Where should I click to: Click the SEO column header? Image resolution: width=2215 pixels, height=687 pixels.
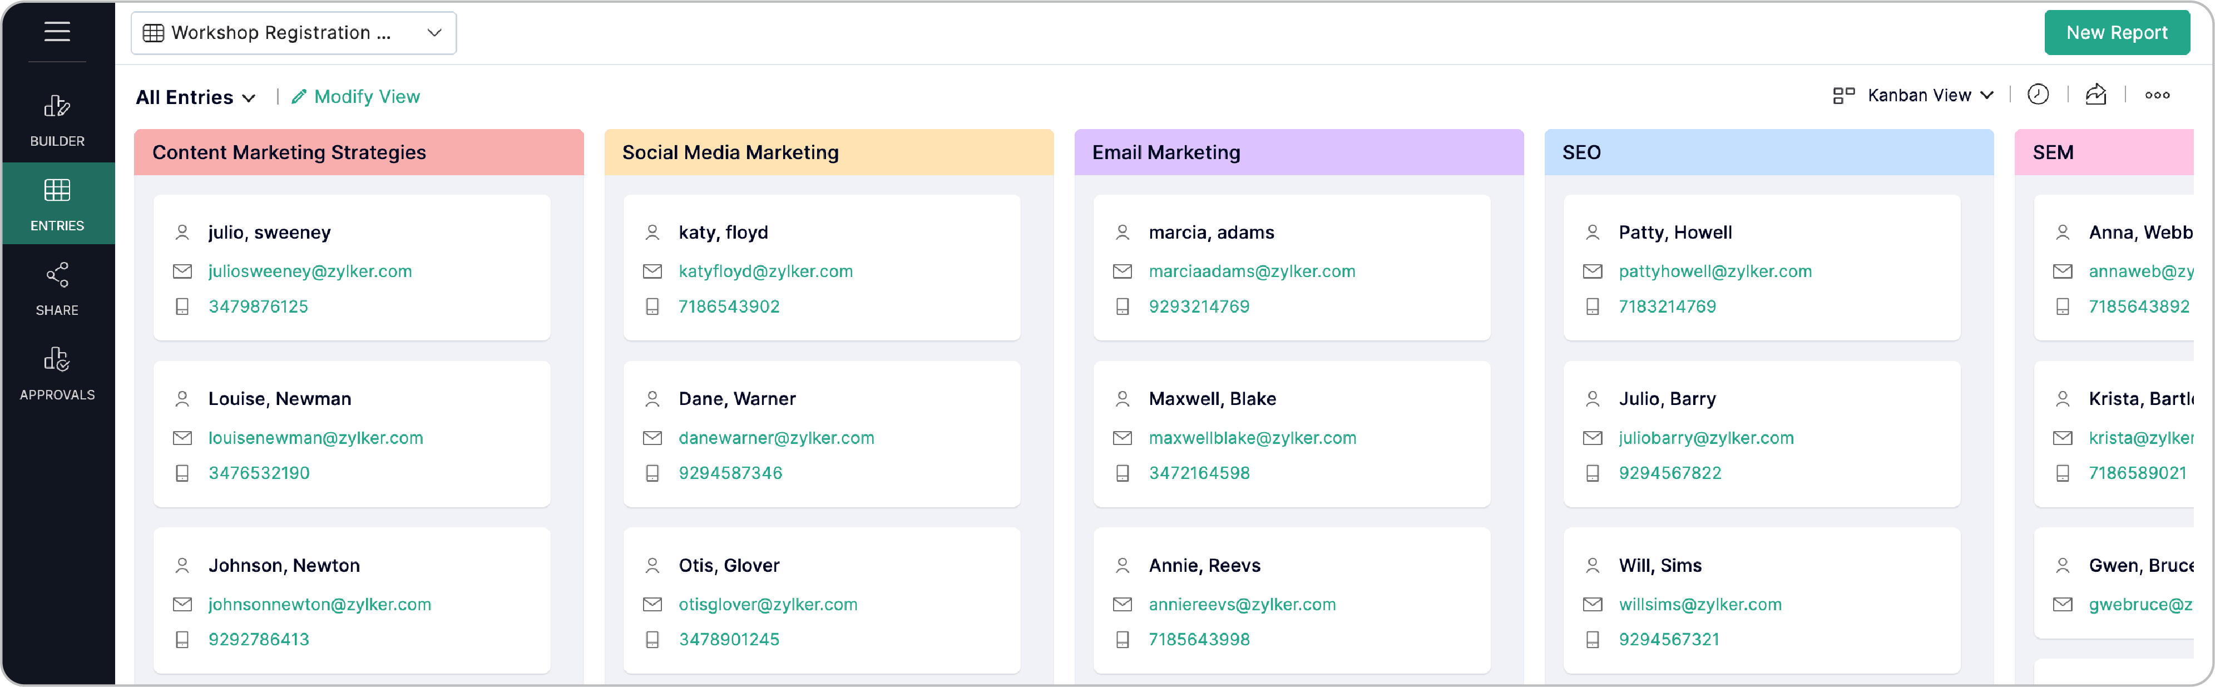pyautogui.click(x=1768, y=152)
